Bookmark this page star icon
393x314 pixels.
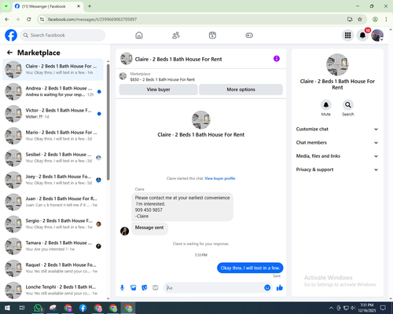360,19
